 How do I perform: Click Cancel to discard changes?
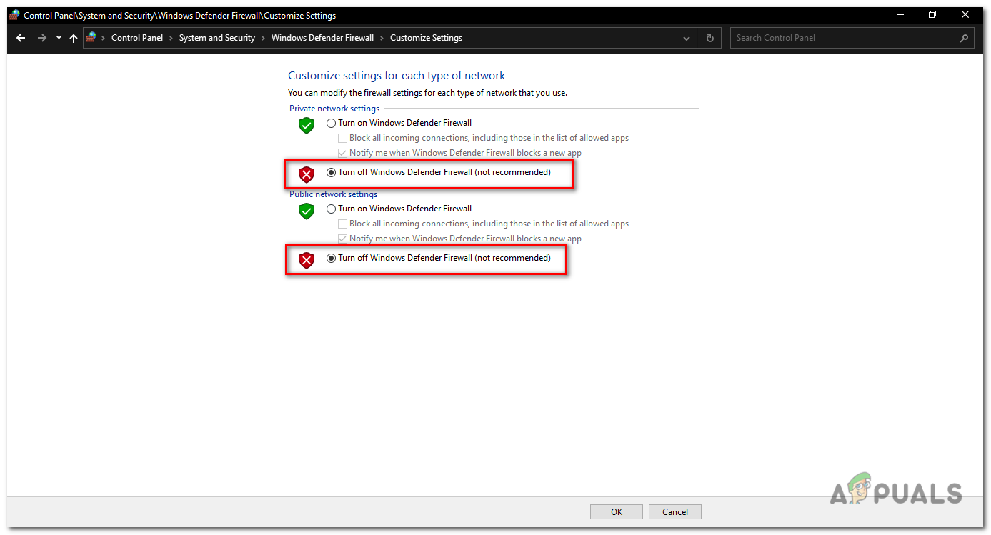674,511
